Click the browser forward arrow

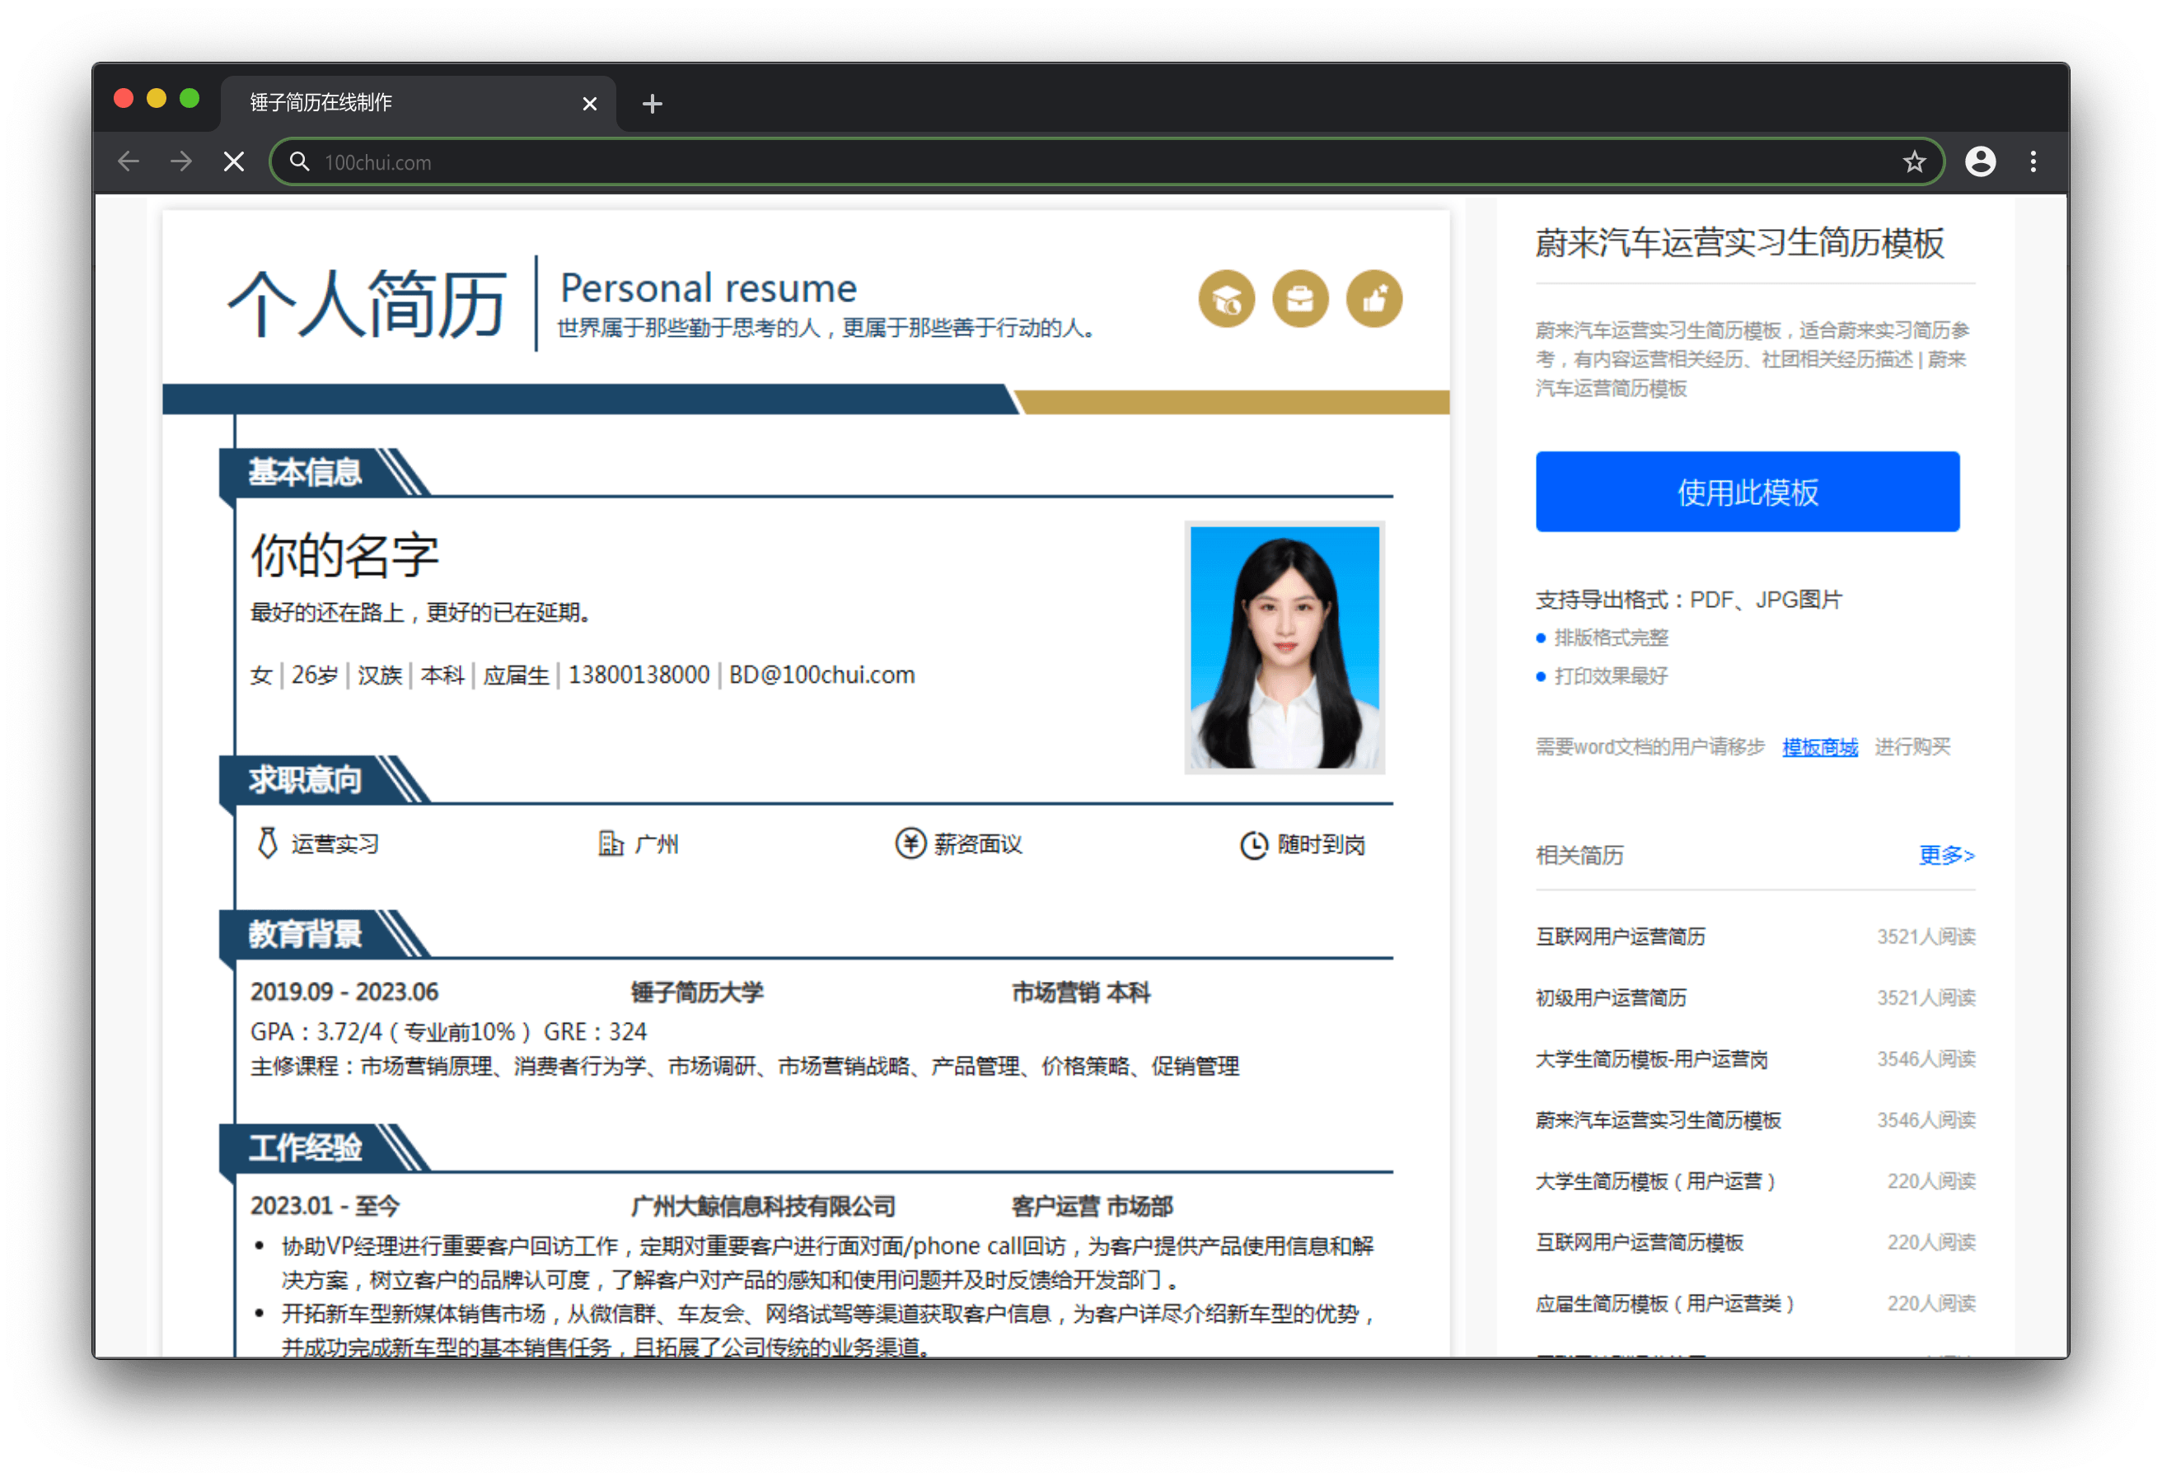point(181,162)
